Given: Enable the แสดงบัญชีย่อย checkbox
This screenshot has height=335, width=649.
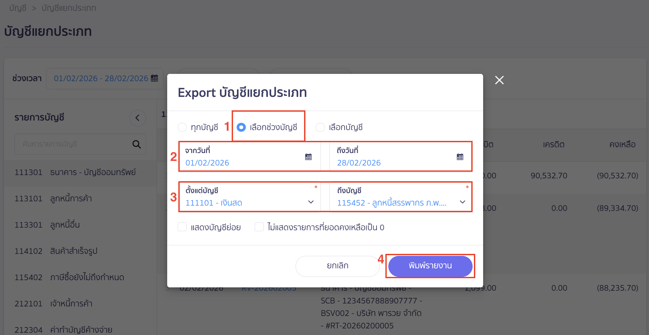Looking at the screenshot, I should coord(182,227).
